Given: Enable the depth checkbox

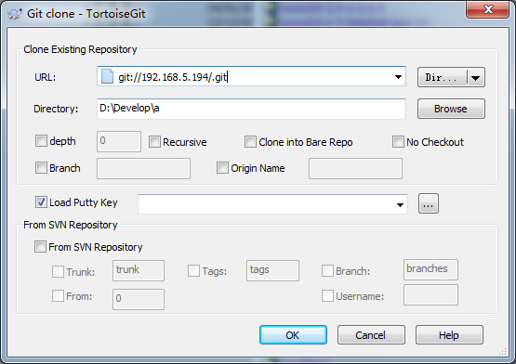Looking at the screenshot, I should (x=41, y=141).
